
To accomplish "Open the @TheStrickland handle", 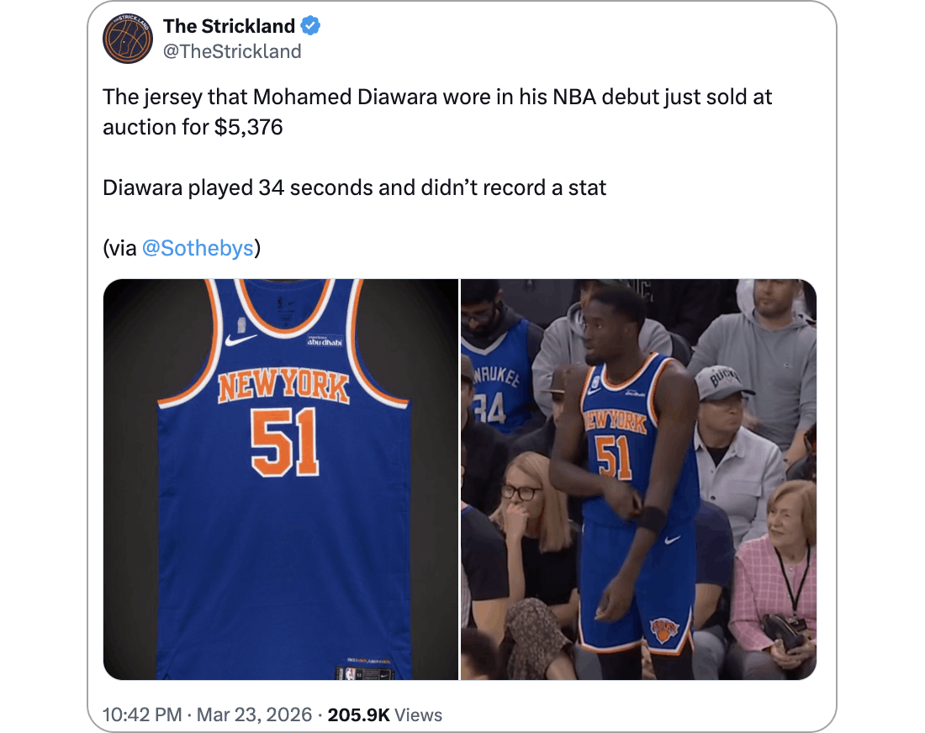I will pos(232,52).
